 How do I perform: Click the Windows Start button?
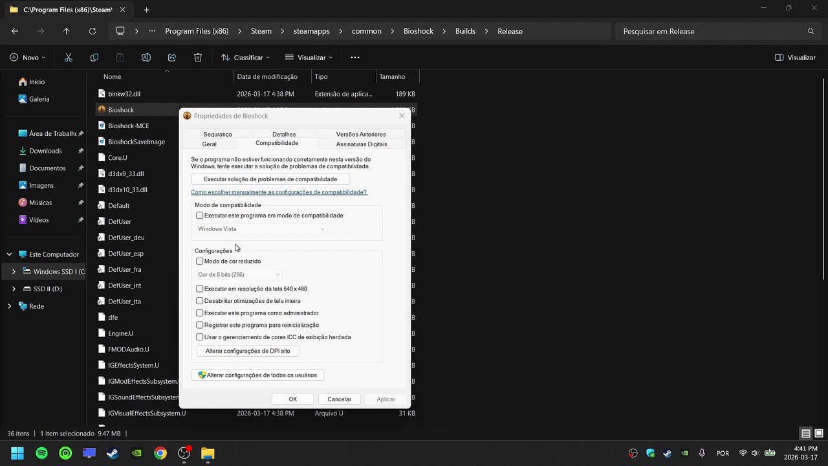point(17,453)
